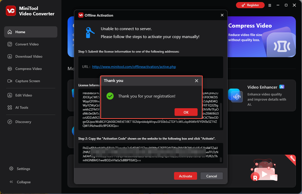This screenshot has height=194, width=302.
Task: Click the AI Tools icon
Action: [x=10, y=107]
